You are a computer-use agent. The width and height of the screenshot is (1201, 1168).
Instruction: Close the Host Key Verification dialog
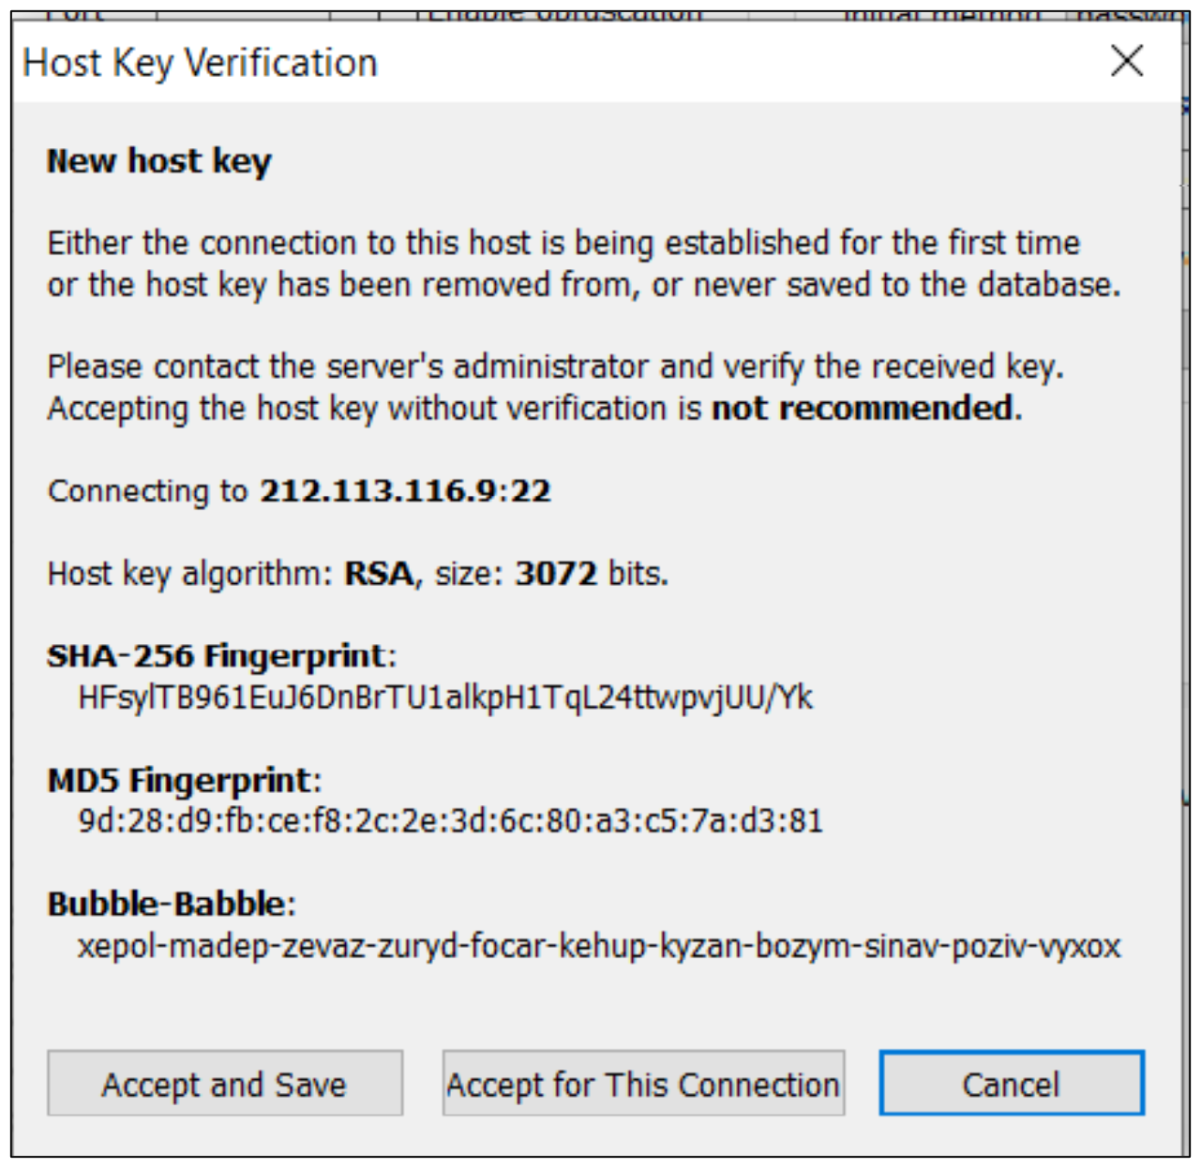[1126, 62]
